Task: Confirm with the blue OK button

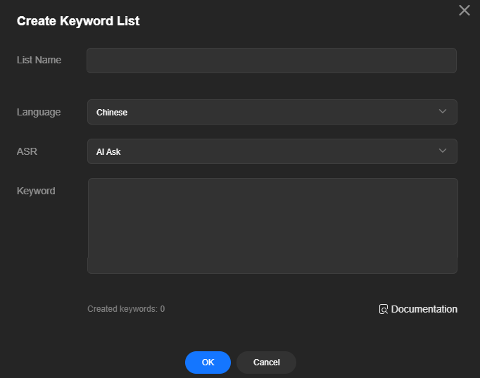Action: pyautogui.click(x=208, y=363)
